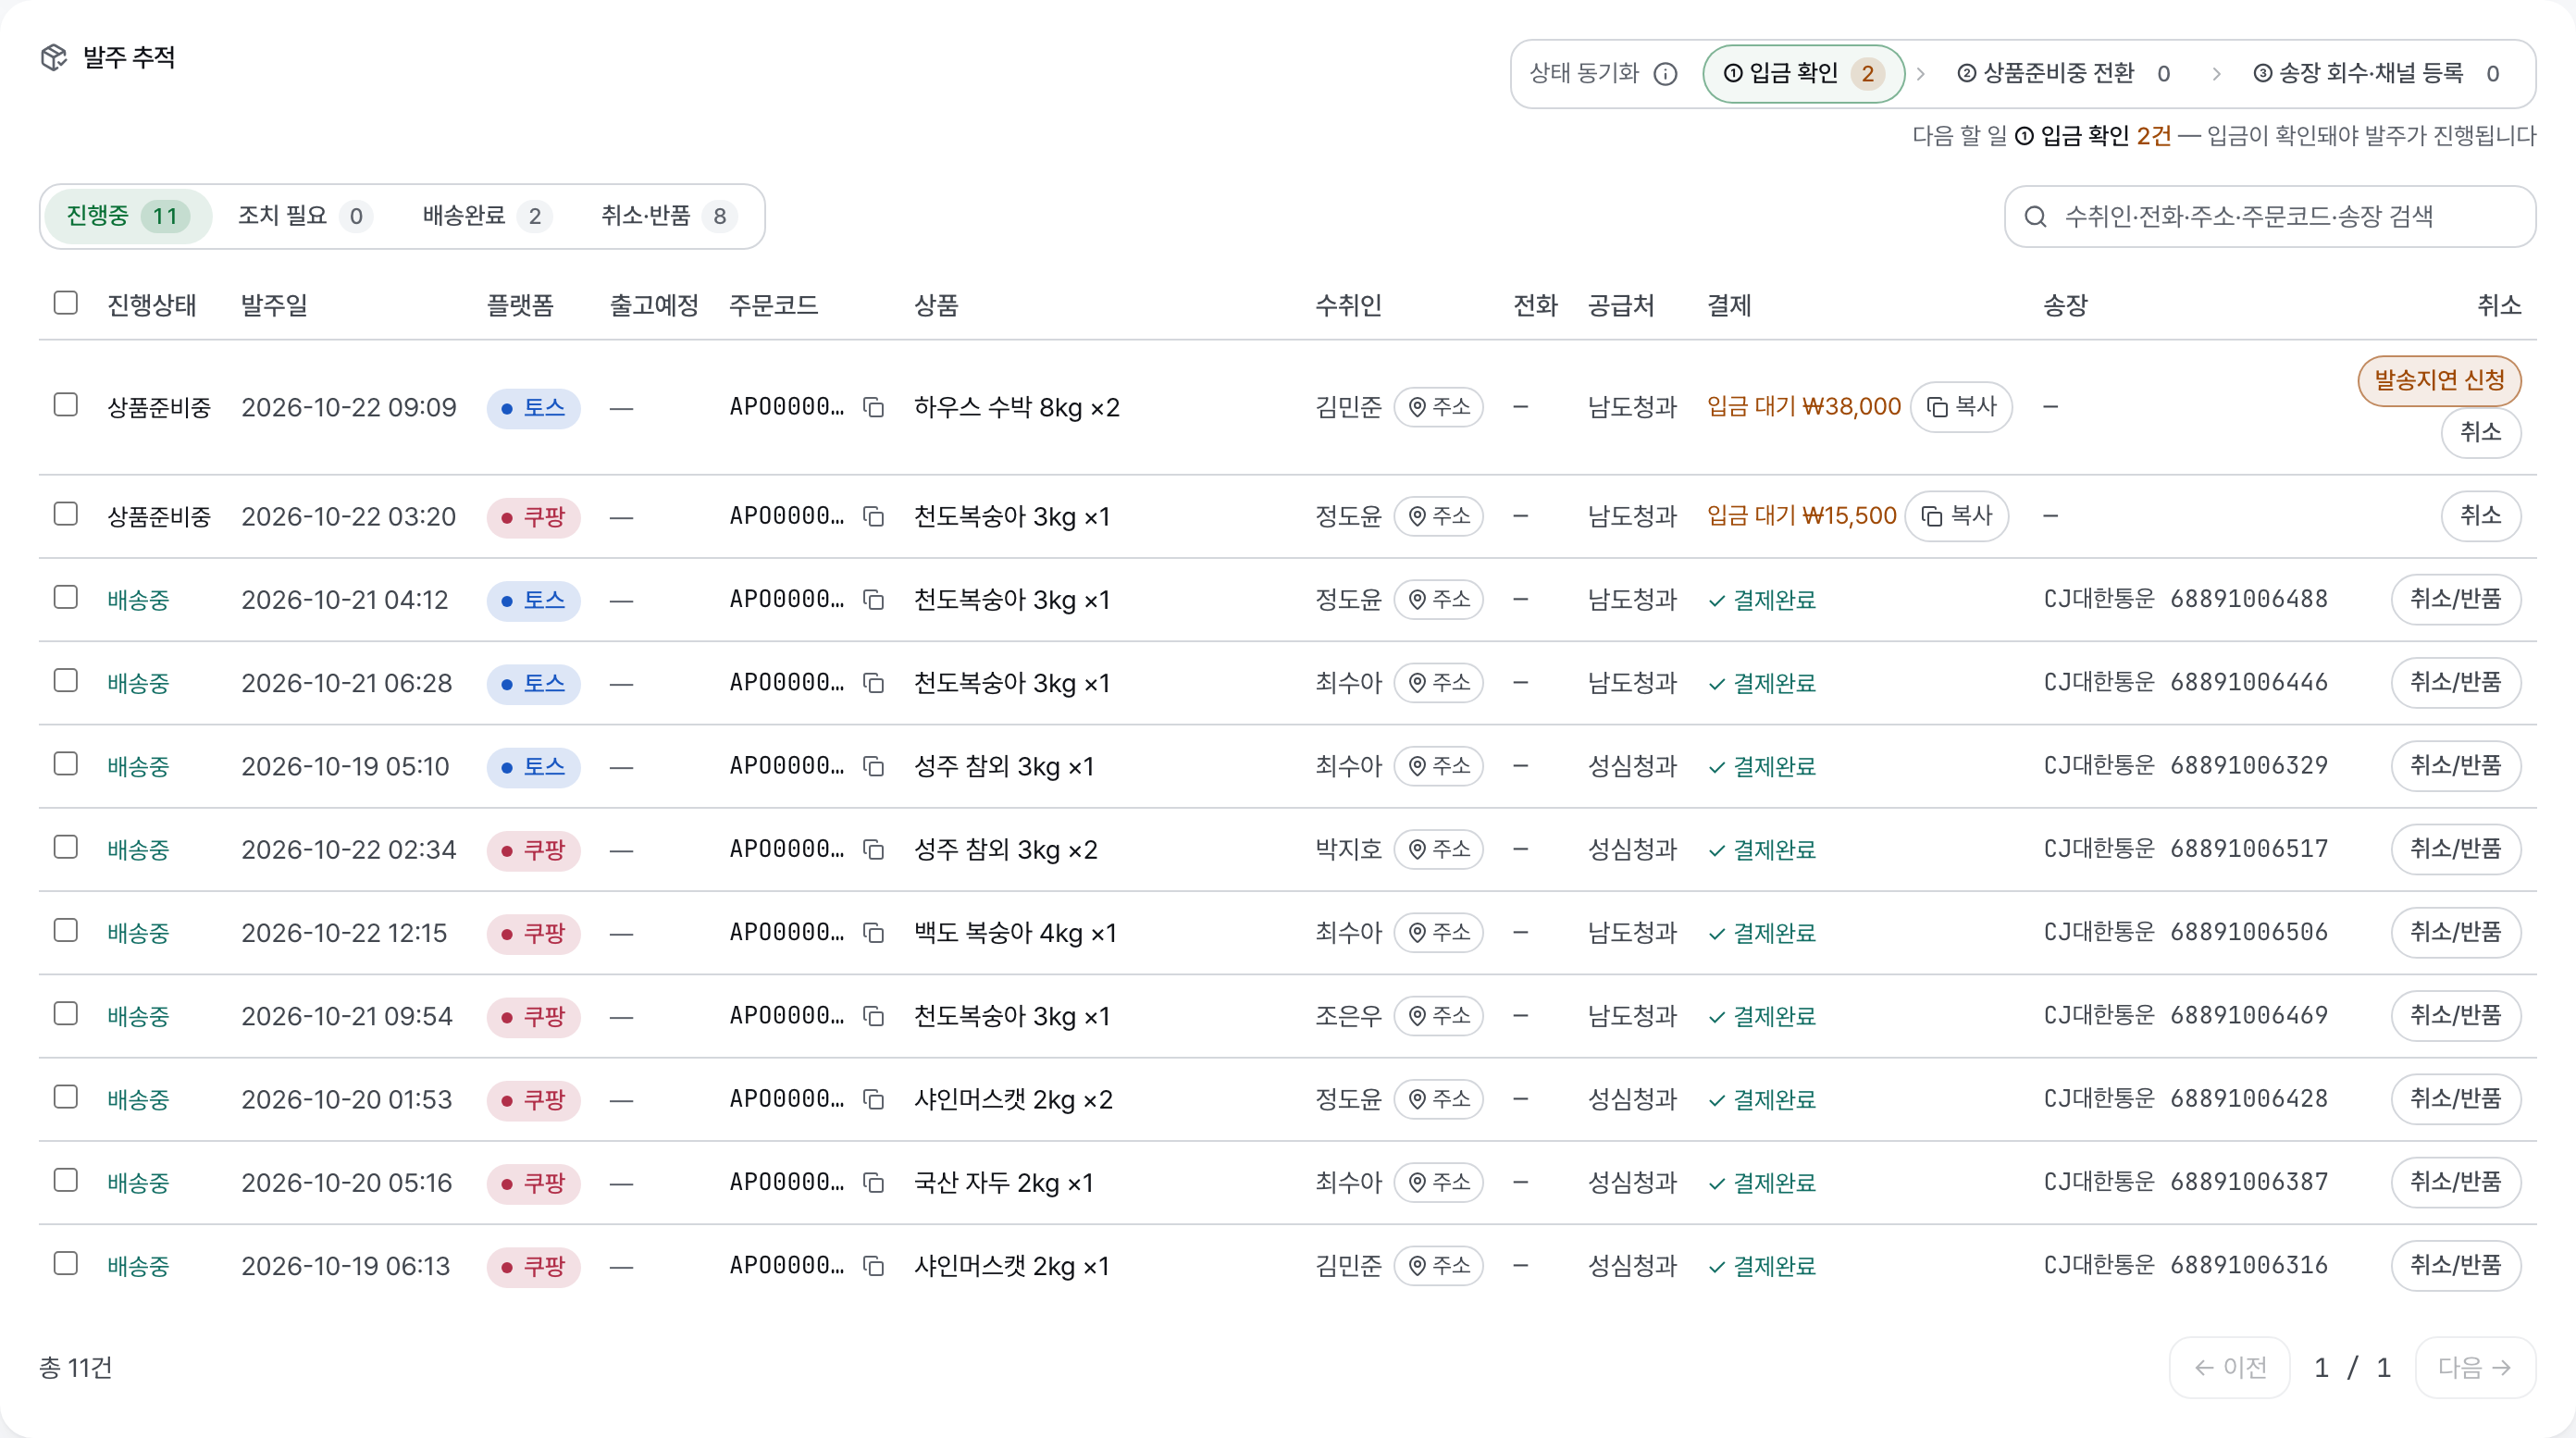Viewport: 2576px width, 1438px height.
Task: Select the 입금 확인 step
Action: pos(1804,74)
